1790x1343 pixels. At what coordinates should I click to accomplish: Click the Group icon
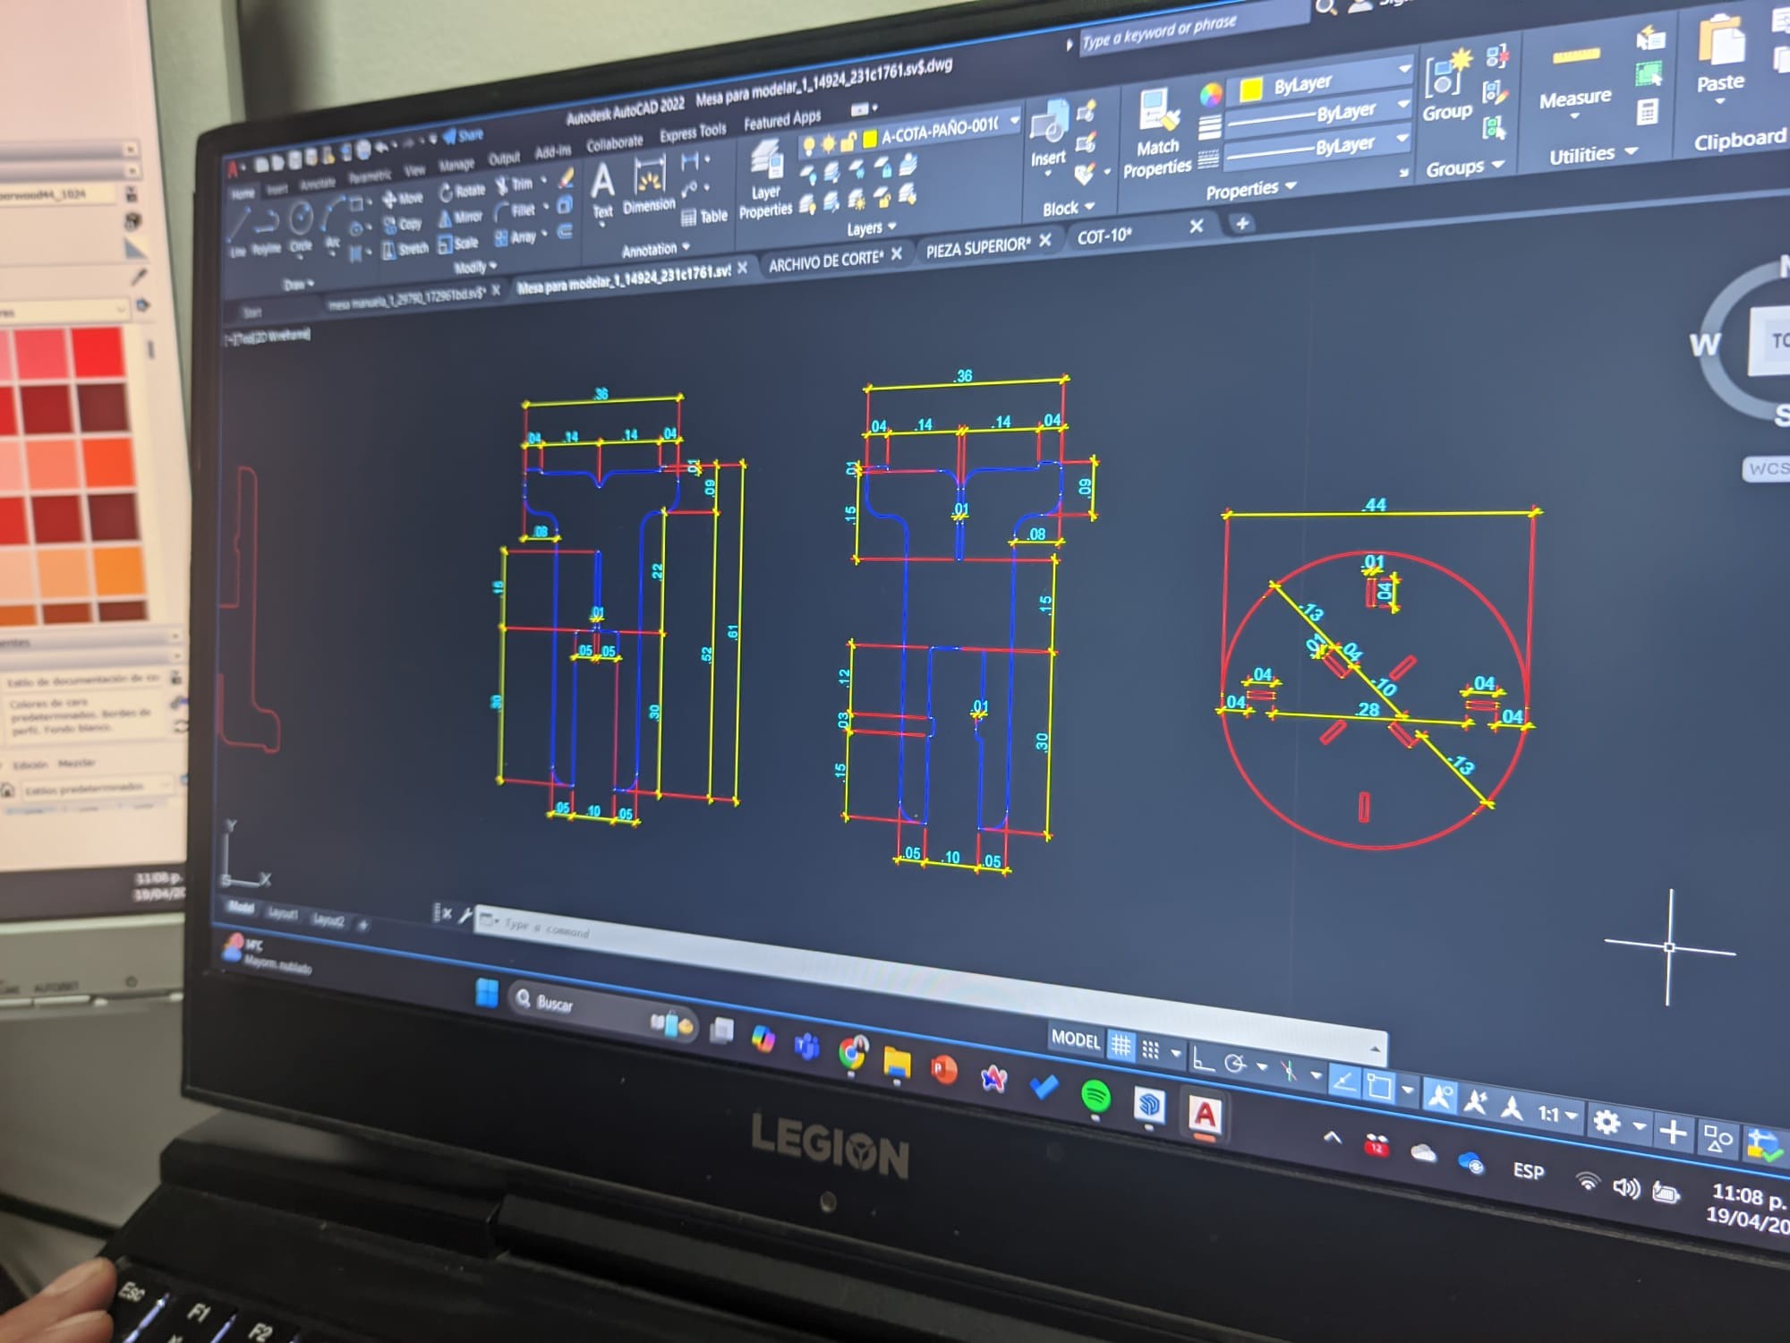tap(1447, 86)
